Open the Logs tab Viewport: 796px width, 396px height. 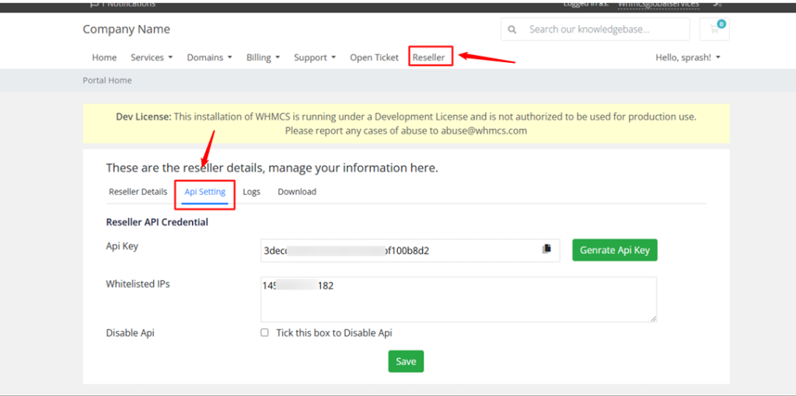[251, 192]
